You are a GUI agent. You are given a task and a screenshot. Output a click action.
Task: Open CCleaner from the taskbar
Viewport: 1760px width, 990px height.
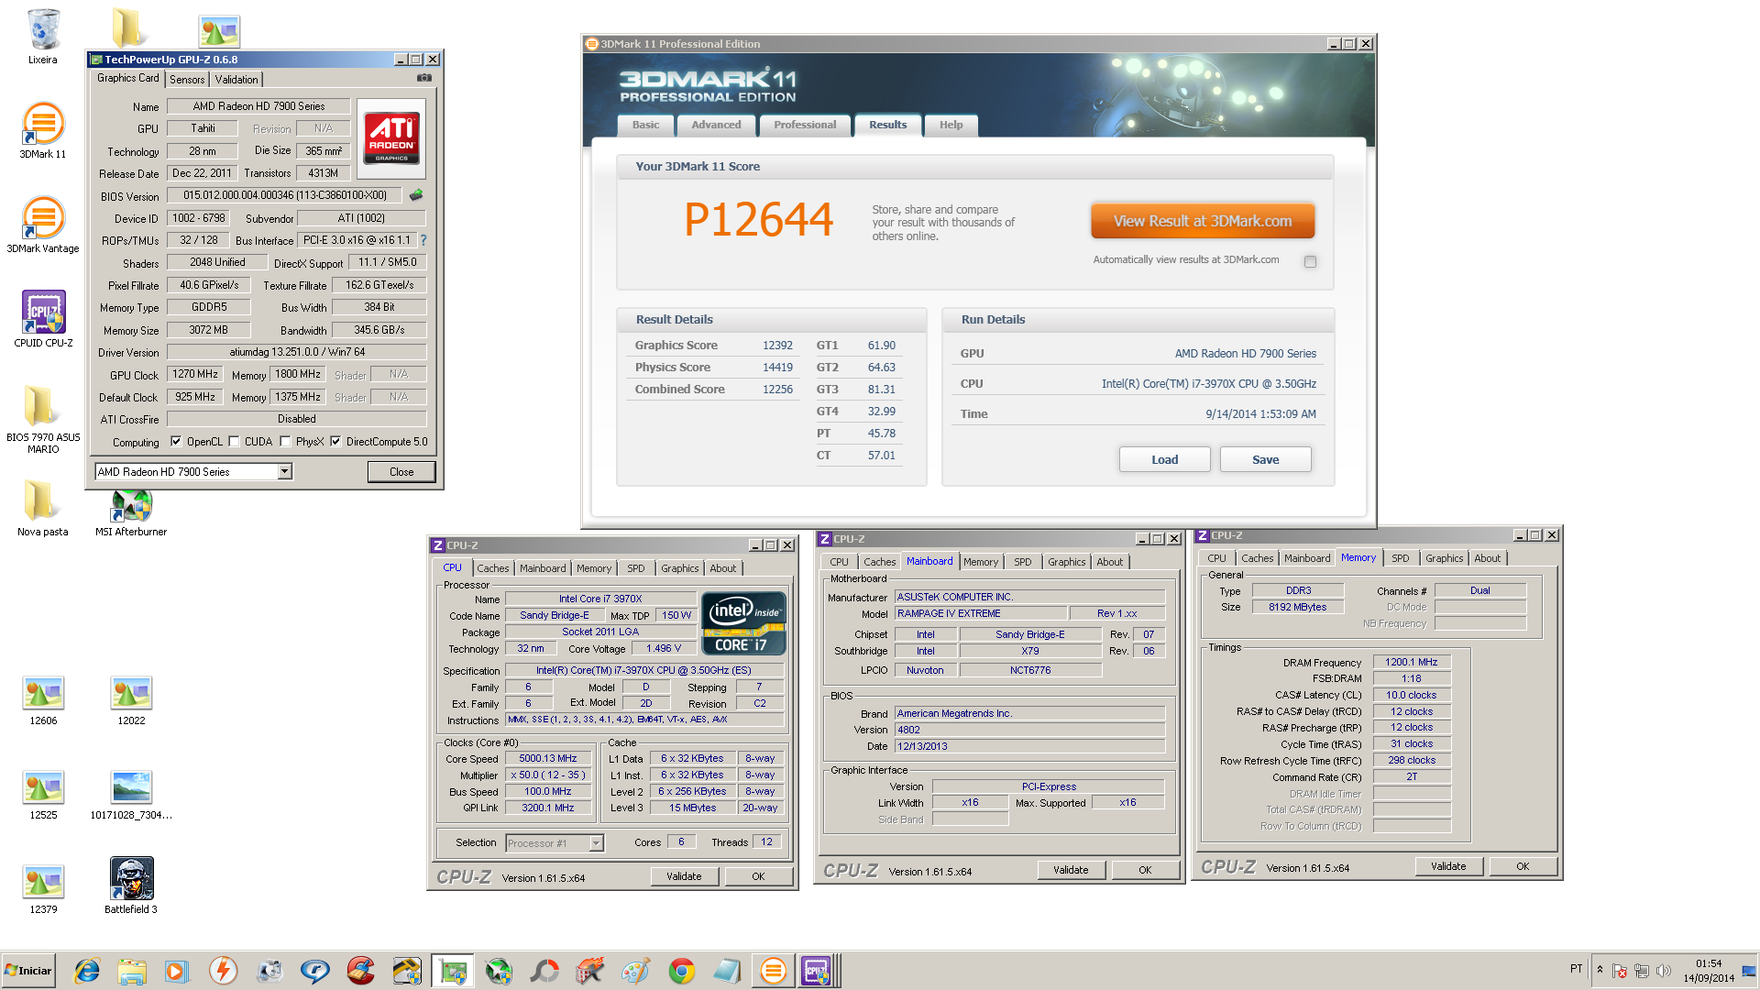click(x=360, y=971)
